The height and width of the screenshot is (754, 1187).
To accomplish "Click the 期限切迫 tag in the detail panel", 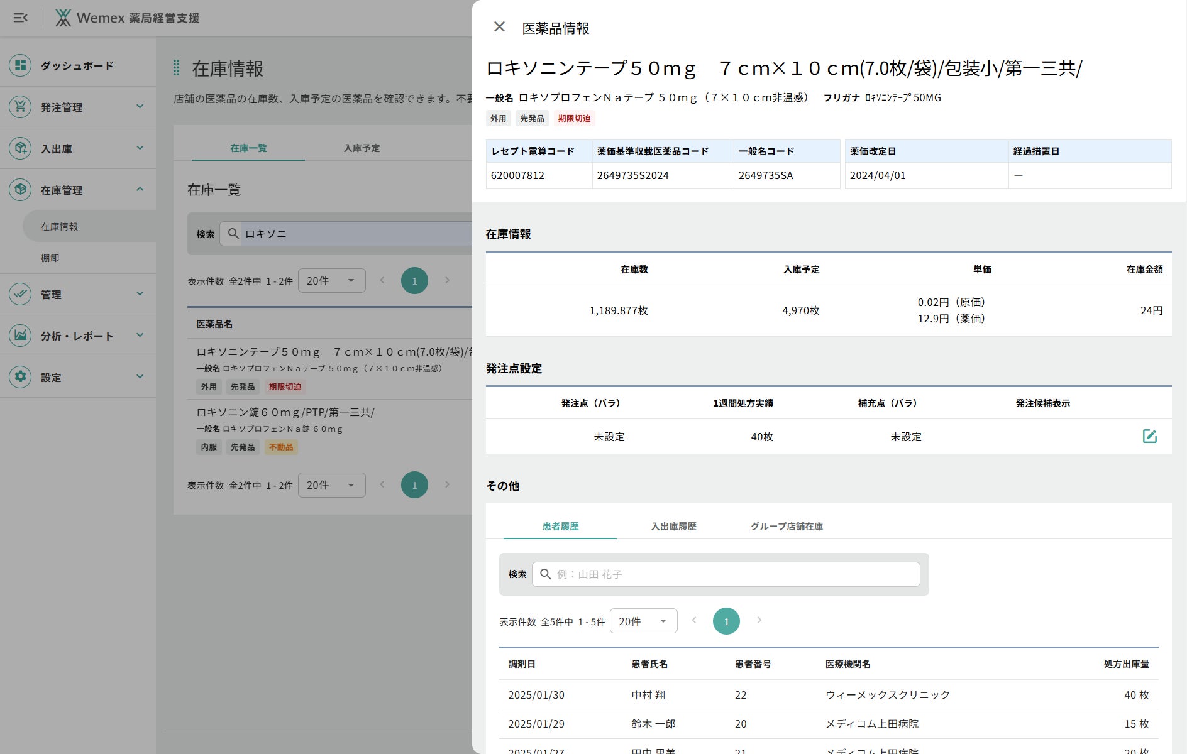I will click(574, 118).
